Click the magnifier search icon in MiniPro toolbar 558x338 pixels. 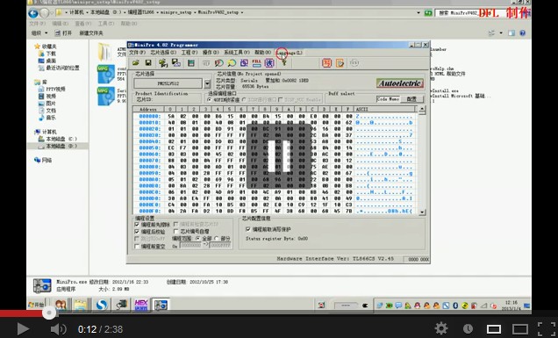pos(232,63)
